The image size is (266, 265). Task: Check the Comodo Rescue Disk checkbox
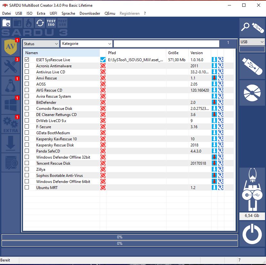pyautogui.click(x=27, y=108)
